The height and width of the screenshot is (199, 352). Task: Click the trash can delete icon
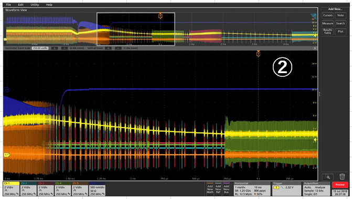tap(342, 177)
